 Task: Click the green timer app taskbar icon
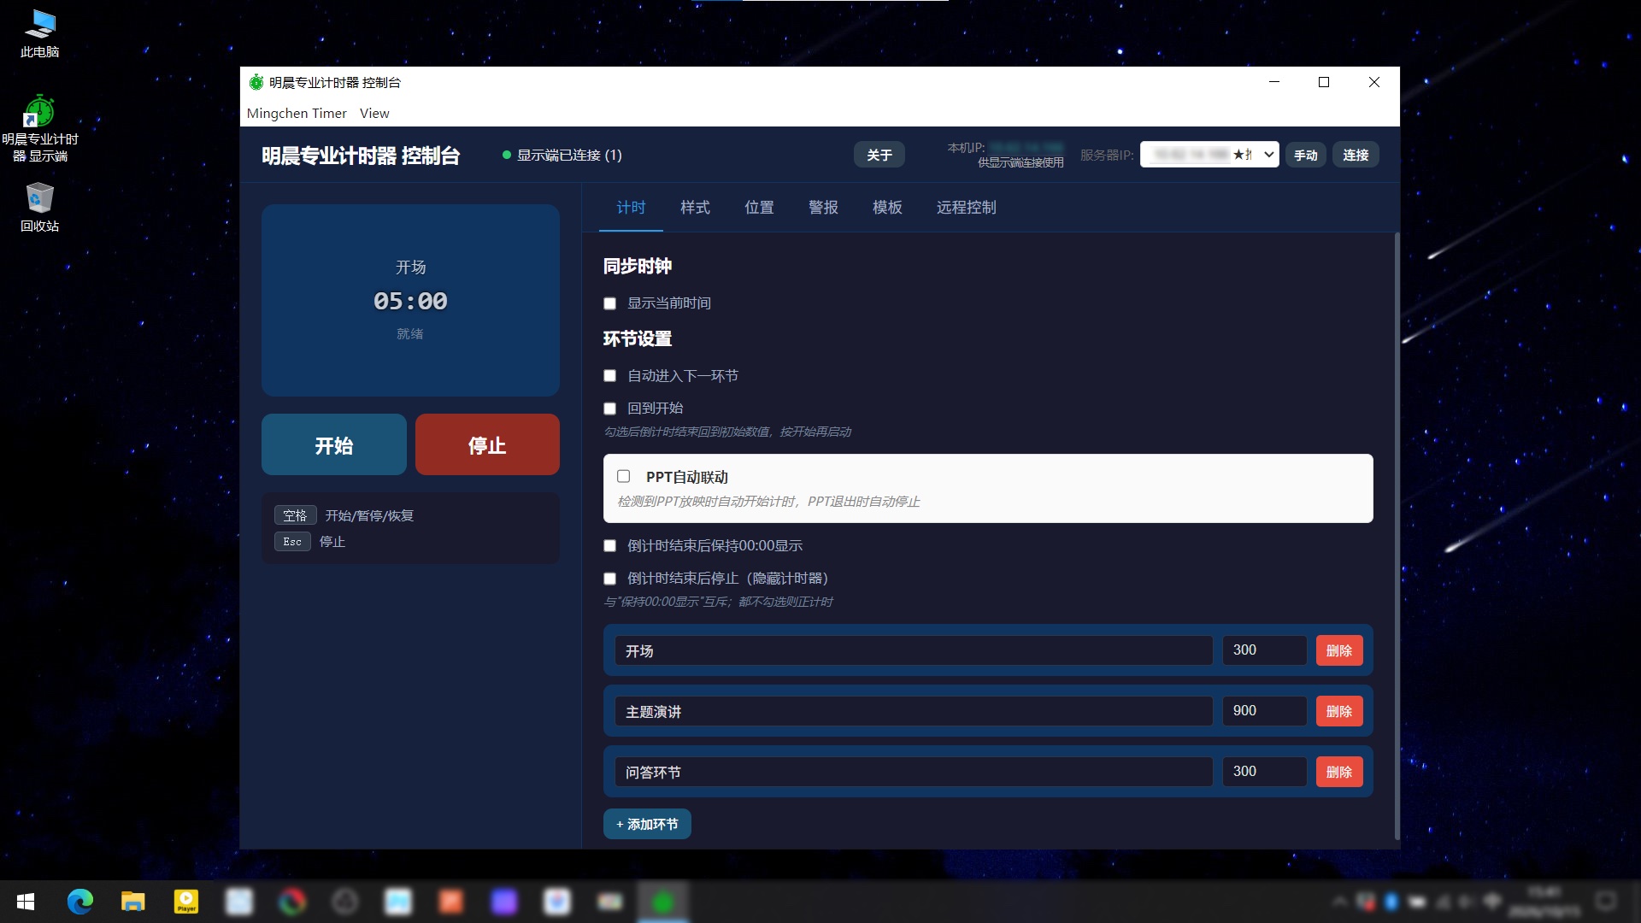pyautogui.click(x=663, y=902)
